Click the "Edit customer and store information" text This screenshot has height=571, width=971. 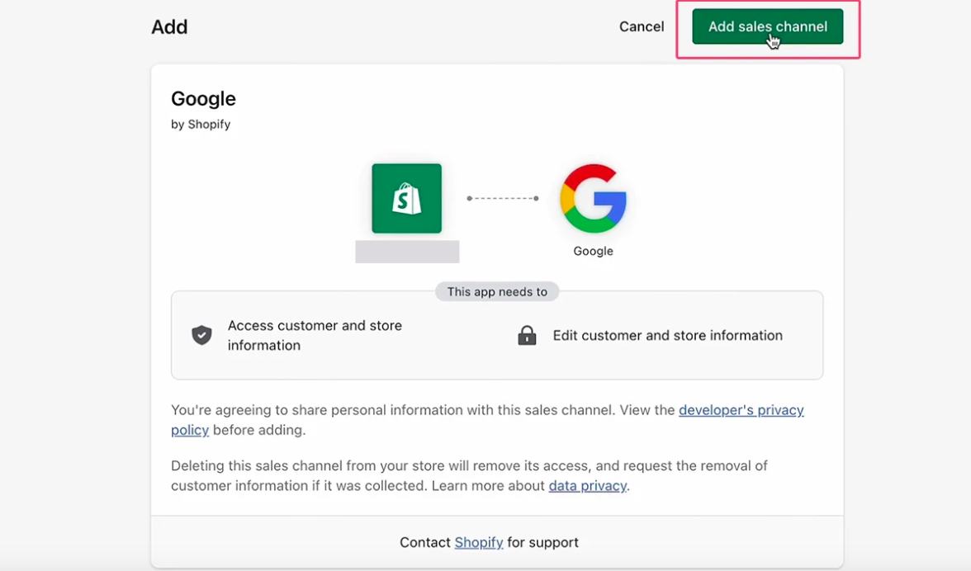tap(667, 335)
